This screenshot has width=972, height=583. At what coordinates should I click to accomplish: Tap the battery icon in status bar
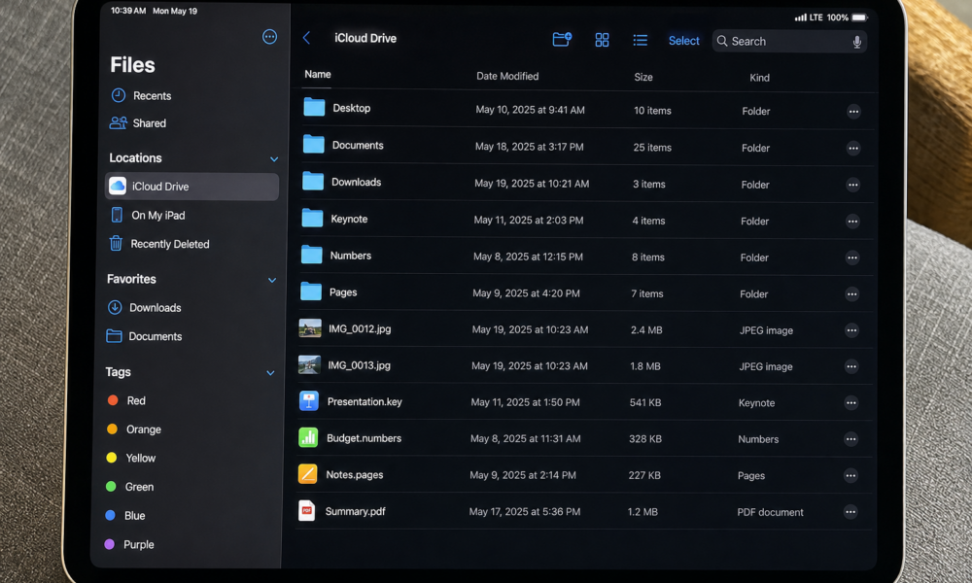pos(859,17)
